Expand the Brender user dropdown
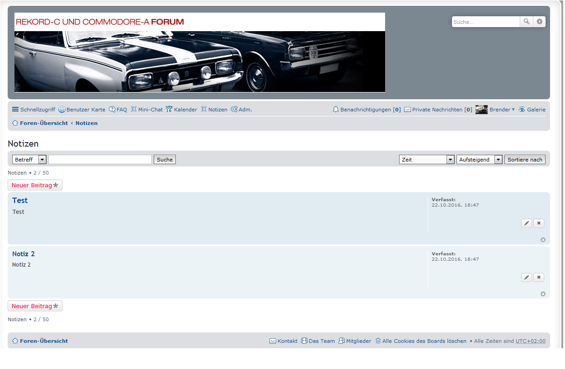Viewport: 565px width, 369px height. point(502,110)
